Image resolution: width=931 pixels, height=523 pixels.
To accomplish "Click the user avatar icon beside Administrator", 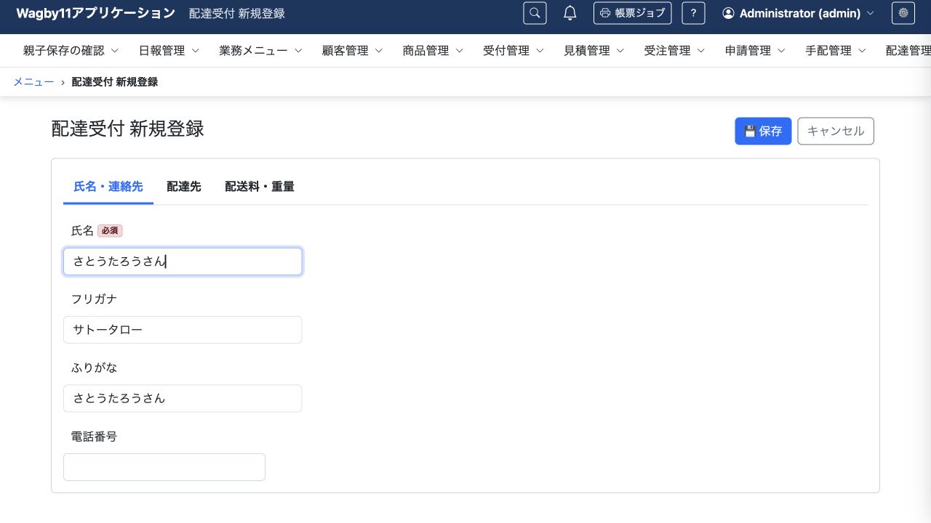I will (x=728, y=13).
